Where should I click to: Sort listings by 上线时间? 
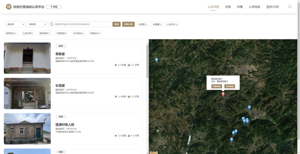[172, 24]
